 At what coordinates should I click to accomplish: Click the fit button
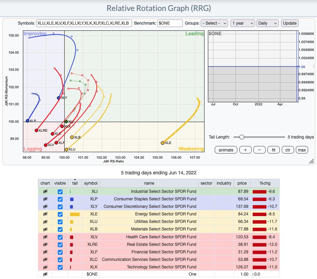[274, 150]
